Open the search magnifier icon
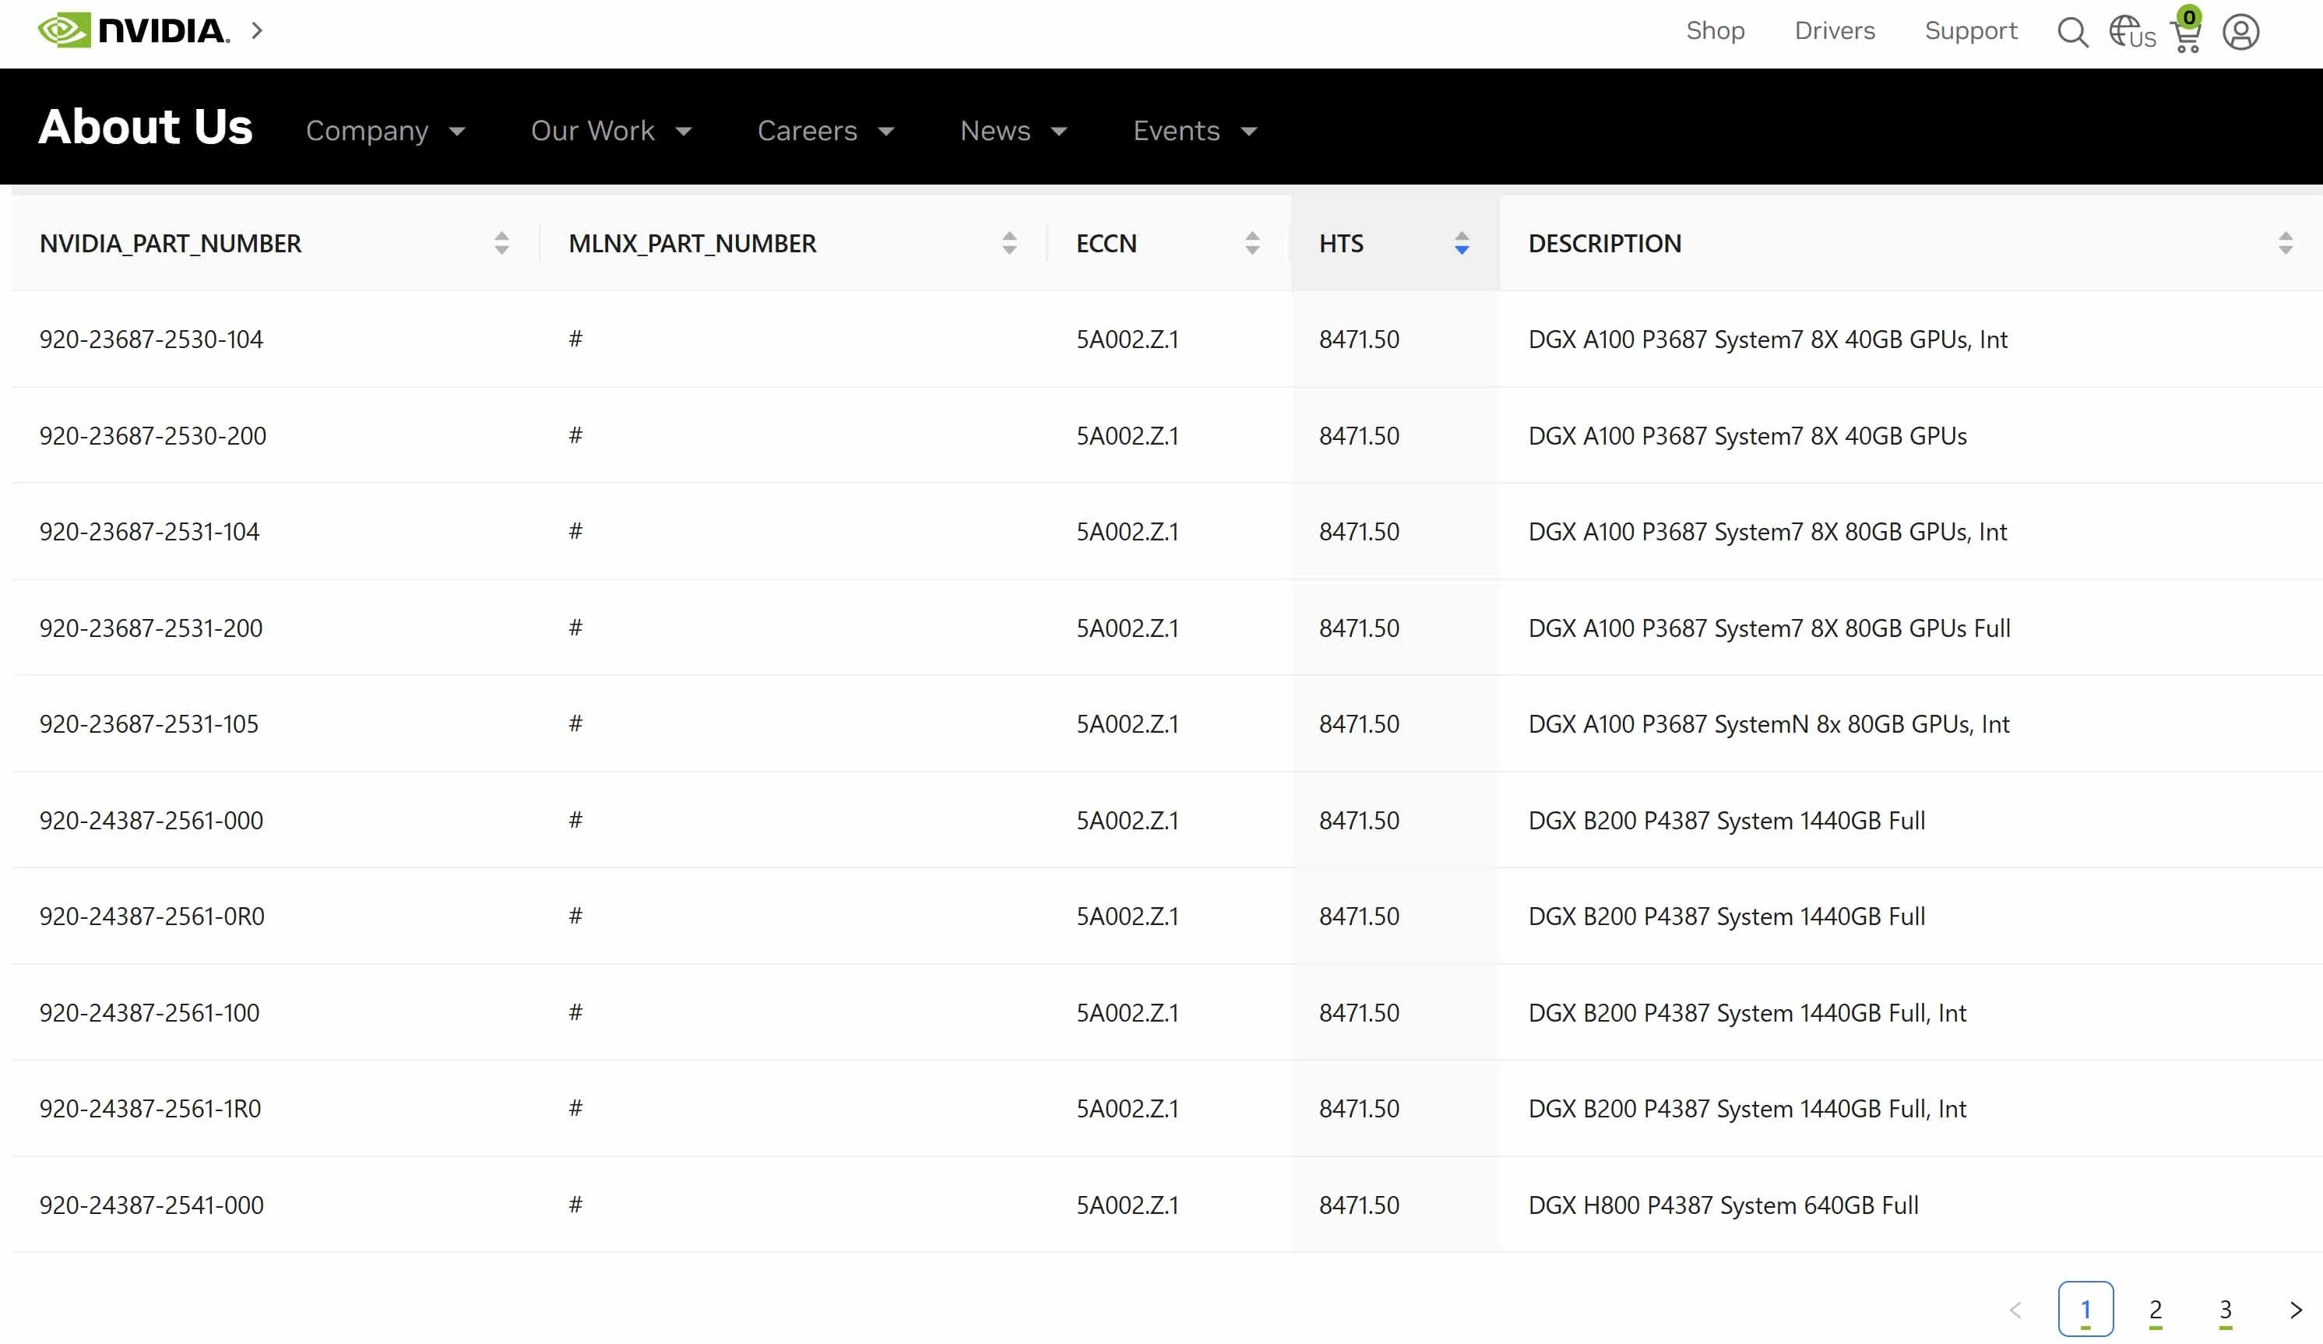2323x1344 pixels. tap(2072, 32)
